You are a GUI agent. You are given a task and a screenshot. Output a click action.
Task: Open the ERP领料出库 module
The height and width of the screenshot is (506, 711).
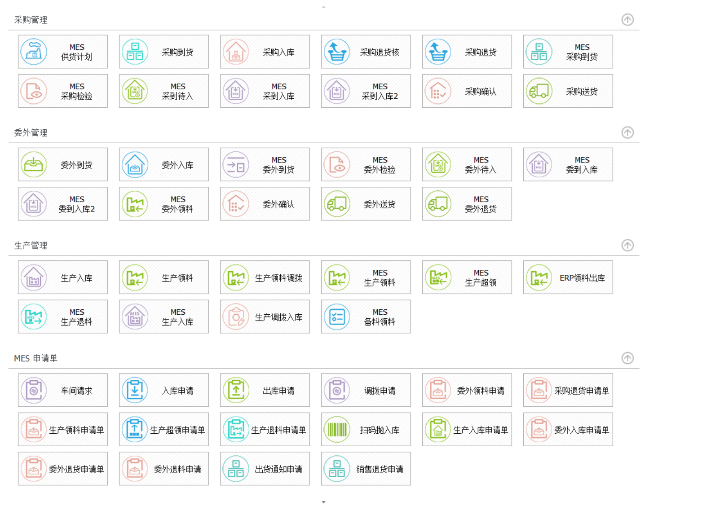pos(568,277)
